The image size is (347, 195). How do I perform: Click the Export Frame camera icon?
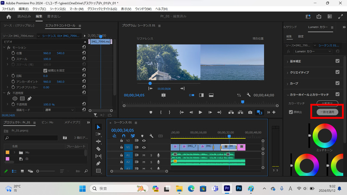tap(250, 112)
